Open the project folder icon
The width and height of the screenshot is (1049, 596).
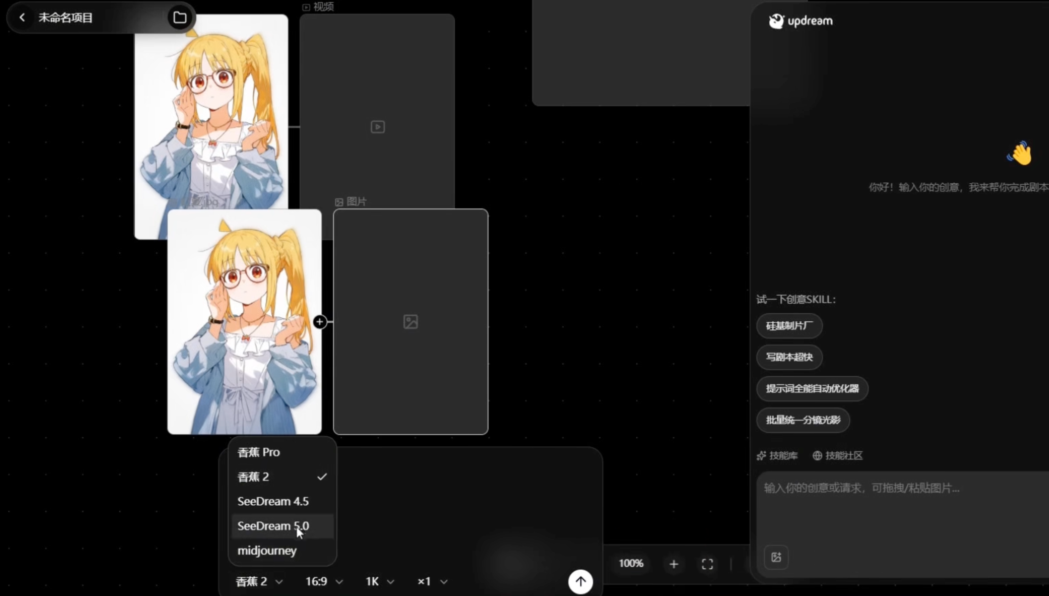[180, 18]
